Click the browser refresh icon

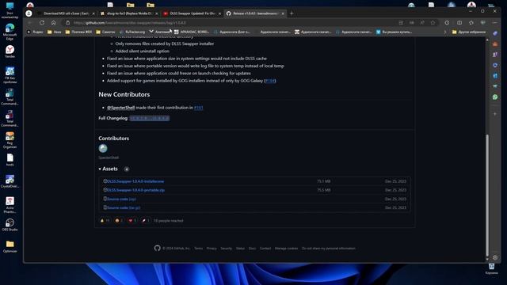pos(42,23)
